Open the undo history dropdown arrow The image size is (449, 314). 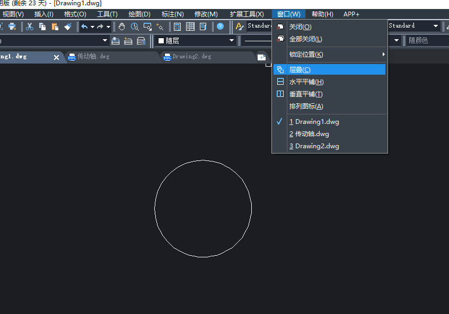pos(92,26)
